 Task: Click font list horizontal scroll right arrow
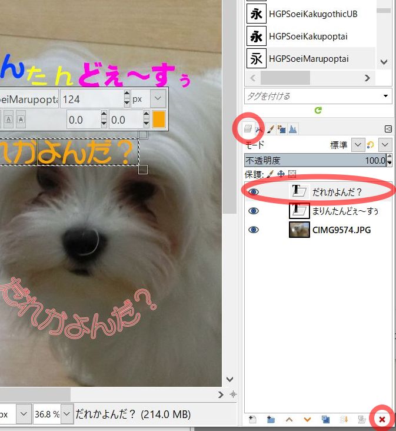(367, 78)
